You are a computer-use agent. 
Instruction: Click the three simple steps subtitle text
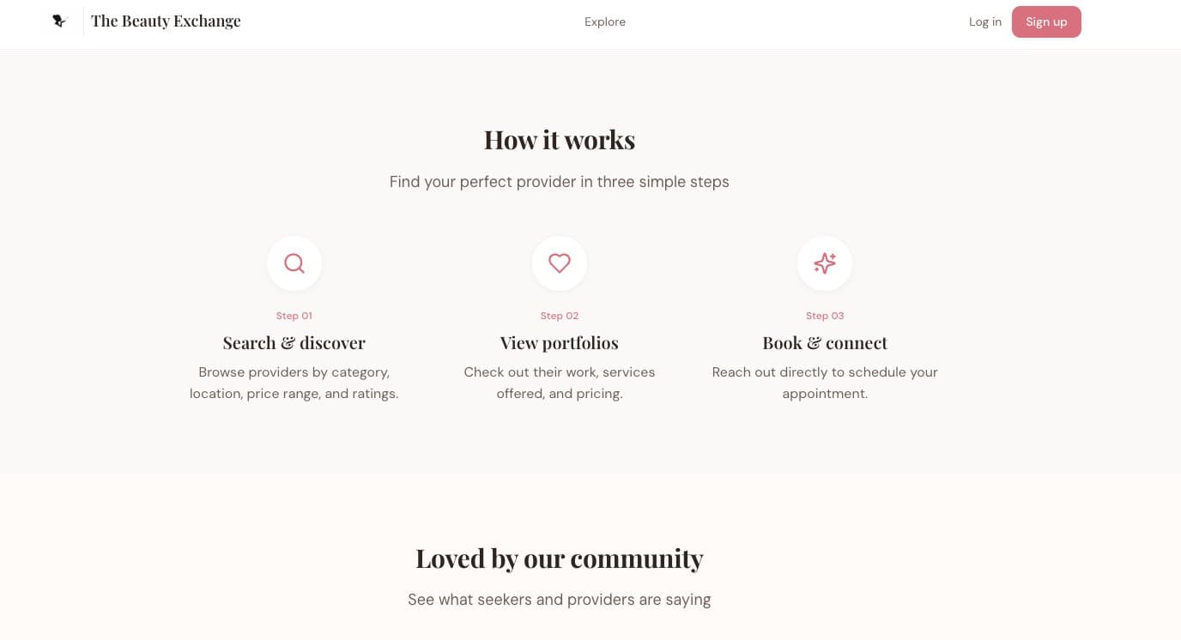pyautogui.click(x=560, y=182)
